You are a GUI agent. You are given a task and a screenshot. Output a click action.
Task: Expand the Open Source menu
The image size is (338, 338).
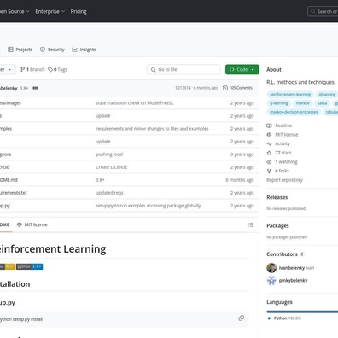point(15,11)
